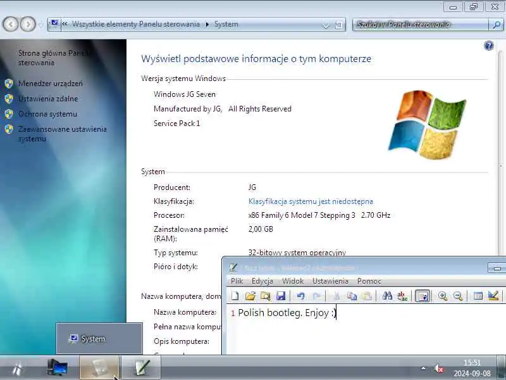Click the Back navigation arrow button
The height and width of the screenshot is (380, 506).
[11, 24]
